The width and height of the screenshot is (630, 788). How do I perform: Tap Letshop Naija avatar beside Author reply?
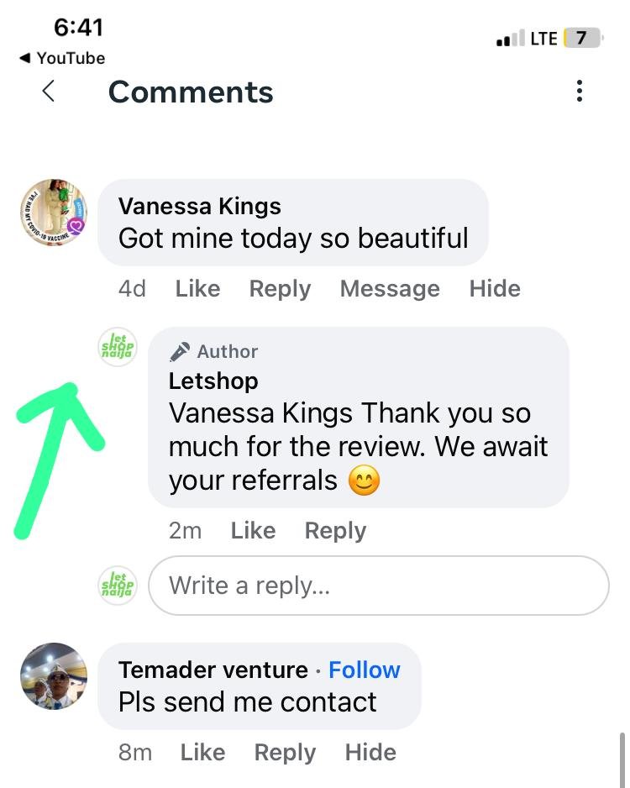click(x=118, y=347)
